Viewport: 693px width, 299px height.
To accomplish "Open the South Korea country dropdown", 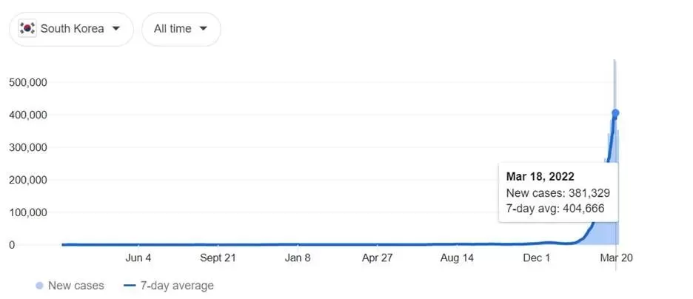I will click(71, 29).
